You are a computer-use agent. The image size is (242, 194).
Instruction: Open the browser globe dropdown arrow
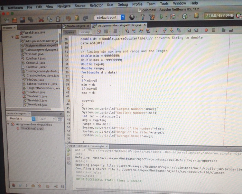pyautogui.click(x=137, y=17)
